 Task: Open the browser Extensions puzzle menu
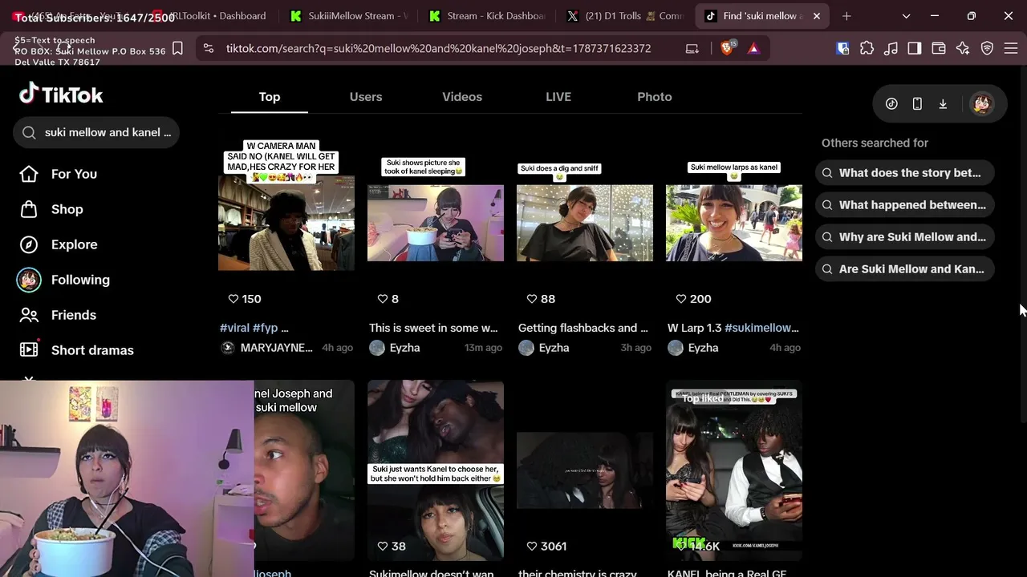click(x=867, y=48)
